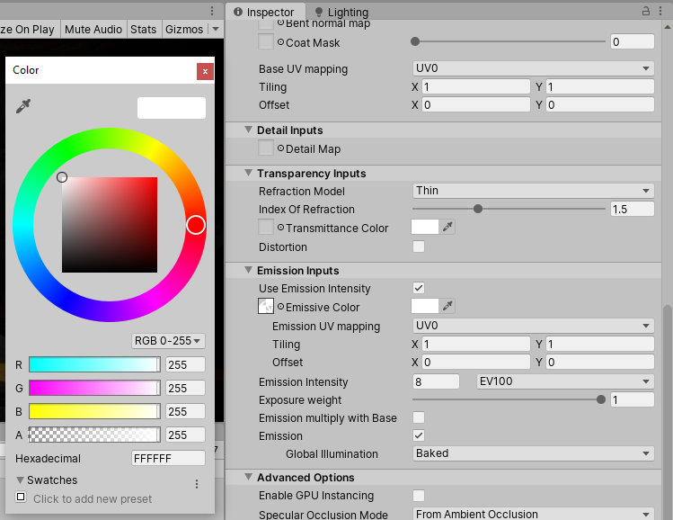Viewport: 673px width, 520px height.
Task: Collapse the Emission Inputs section
Action: pyautogui.click(x=249, y=270)
